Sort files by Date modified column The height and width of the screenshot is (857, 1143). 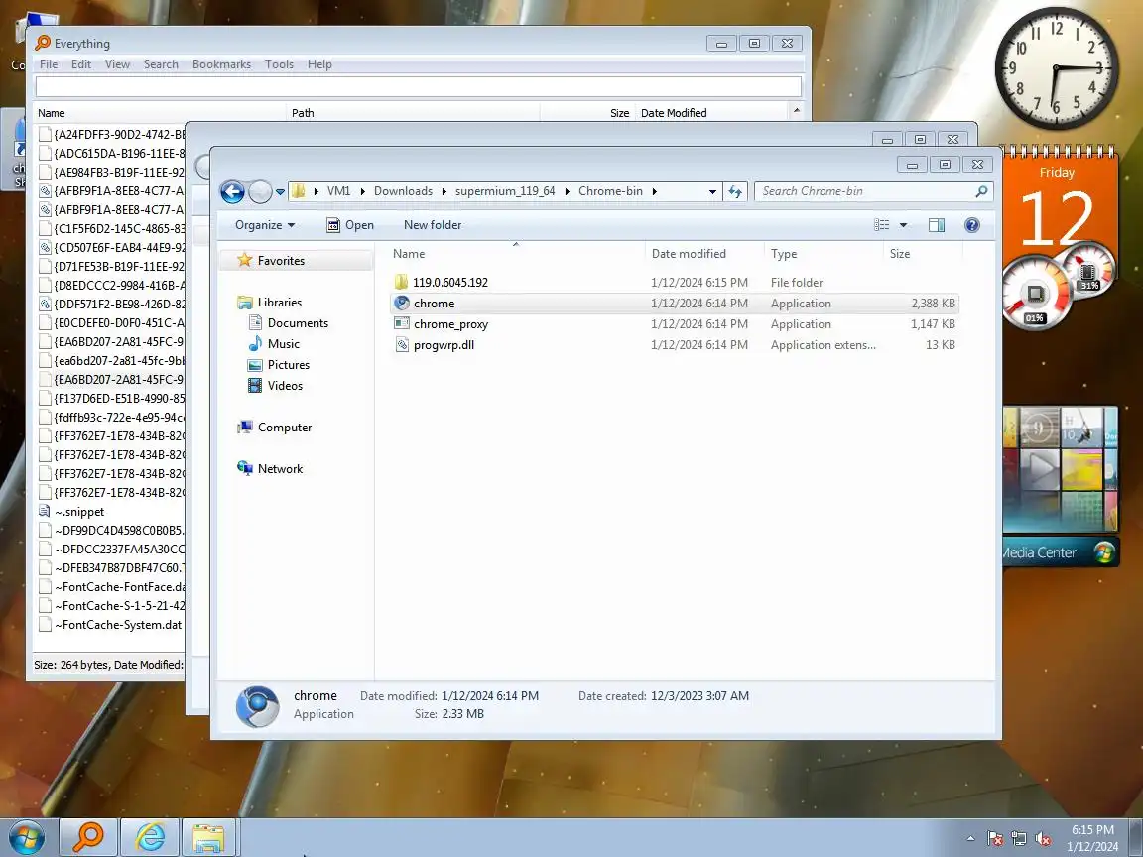click(704, 254)
